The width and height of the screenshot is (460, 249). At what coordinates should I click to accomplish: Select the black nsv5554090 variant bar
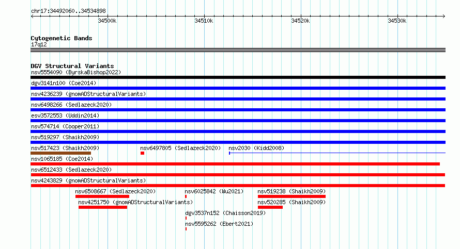(238, 77)
